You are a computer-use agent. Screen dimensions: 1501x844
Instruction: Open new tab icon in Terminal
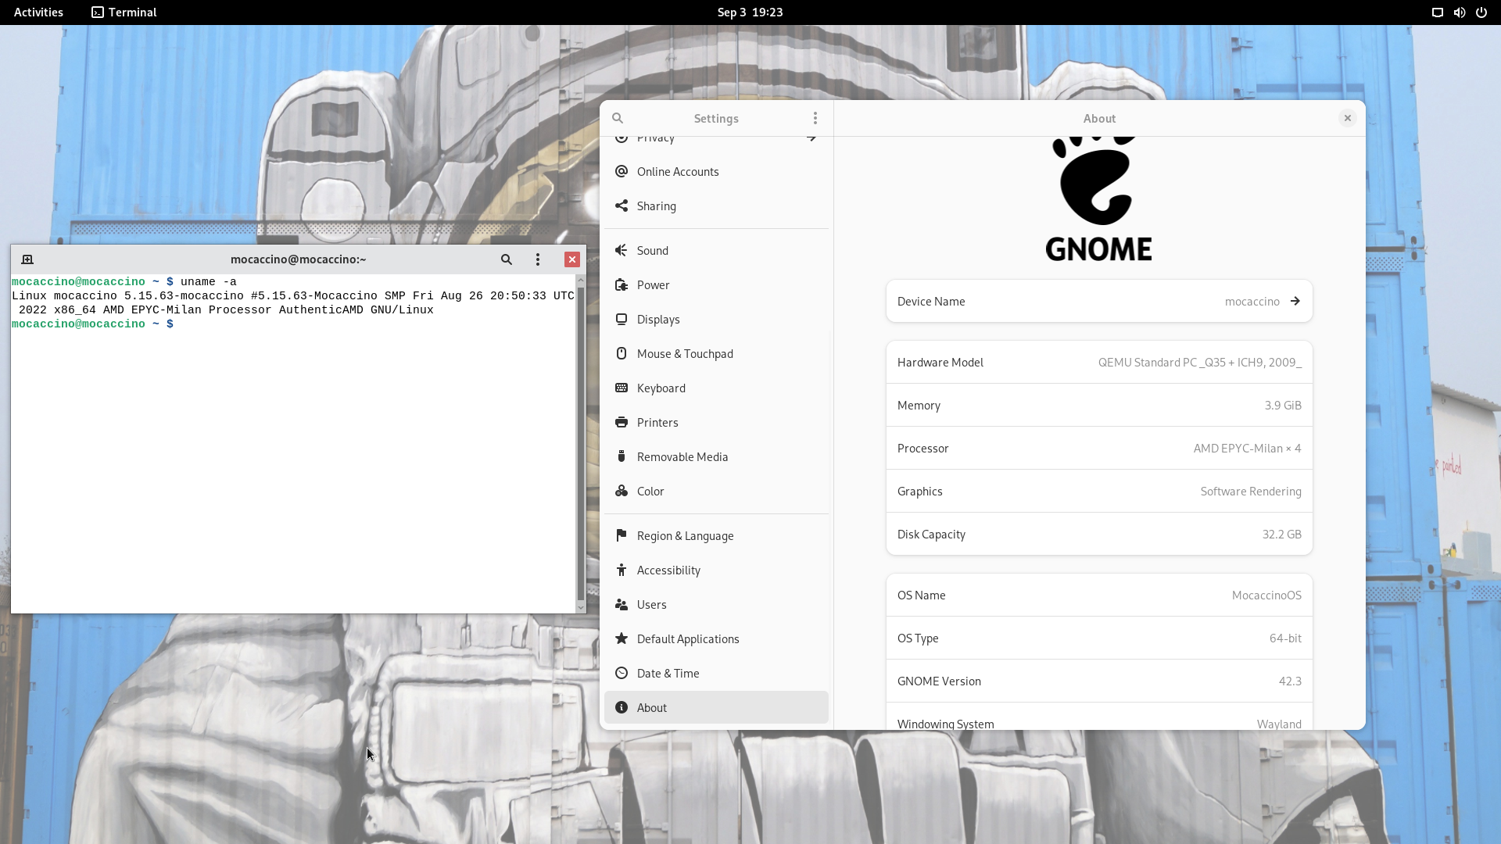pyautogui.click(x=27, y=259)
